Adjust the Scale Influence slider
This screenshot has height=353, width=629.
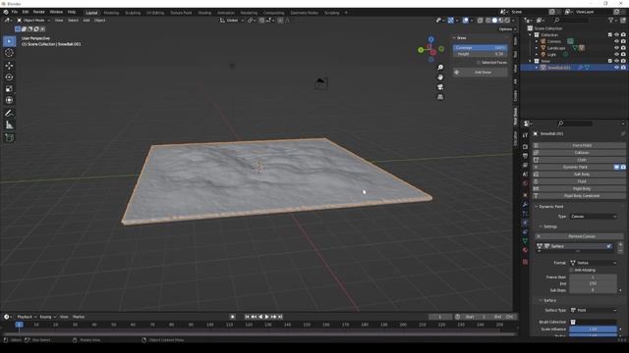593,329
